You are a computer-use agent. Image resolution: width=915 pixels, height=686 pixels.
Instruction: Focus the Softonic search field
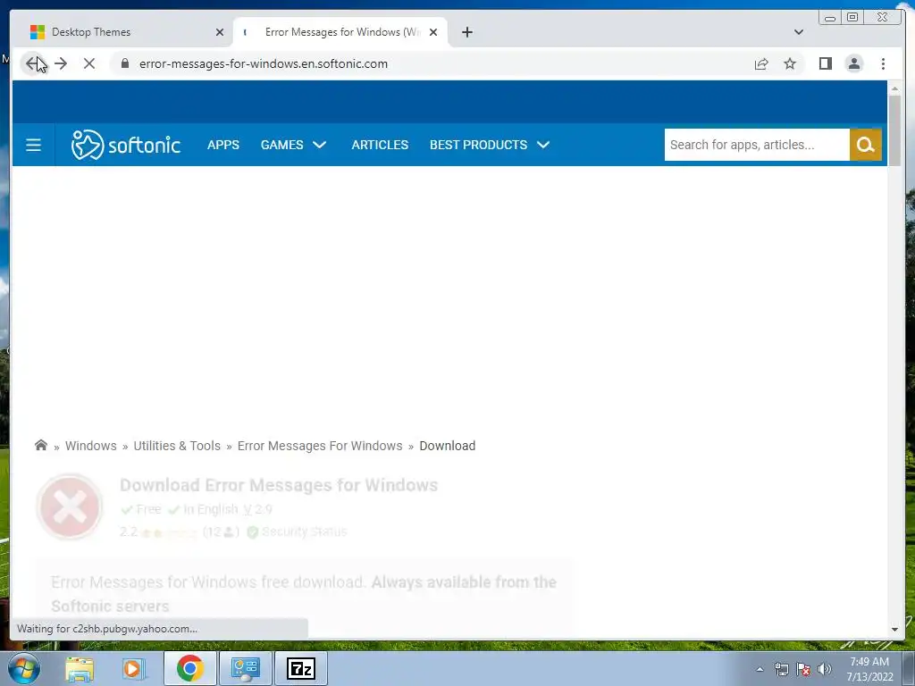757,145
